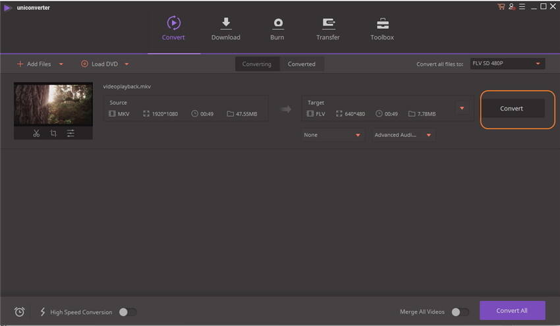Close the uniconverter window
This screenshot has width=560, height=326.
pyautogui.click(x=553, y=6)
